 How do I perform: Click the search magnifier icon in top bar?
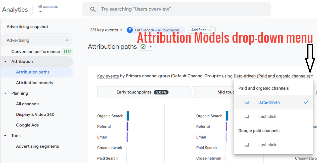click(x=93, y=9)
